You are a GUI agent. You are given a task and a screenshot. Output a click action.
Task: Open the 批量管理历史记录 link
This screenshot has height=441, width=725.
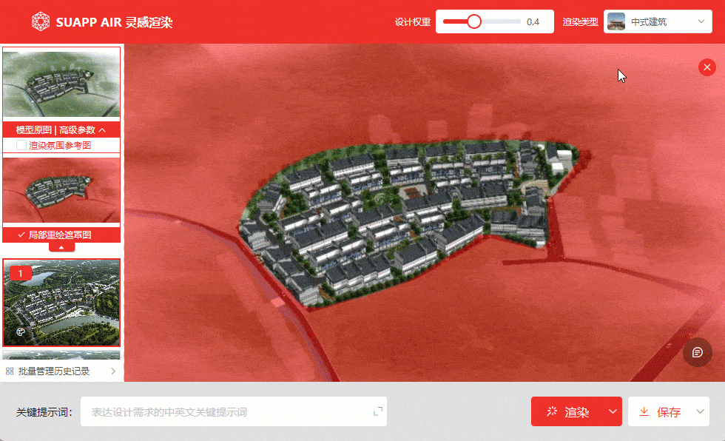pos(54,371)
